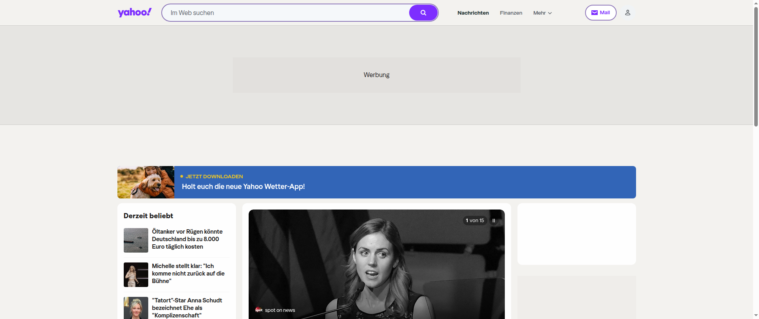Click the 'JETZT DOWNLOADEN' label
The height and width of the screenshot is (319, 759).
[214, 176]
